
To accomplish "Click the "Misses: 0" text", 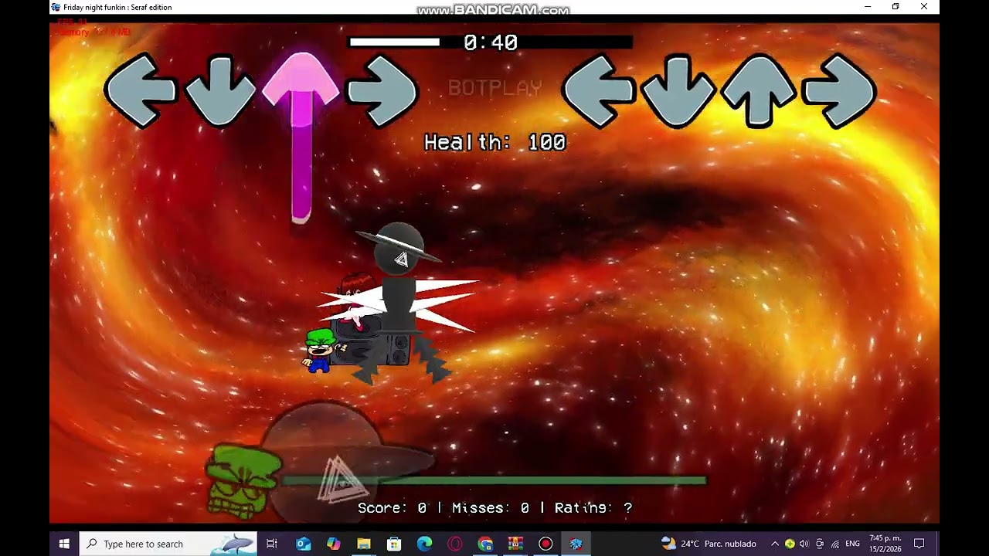I will coord(491,507).
